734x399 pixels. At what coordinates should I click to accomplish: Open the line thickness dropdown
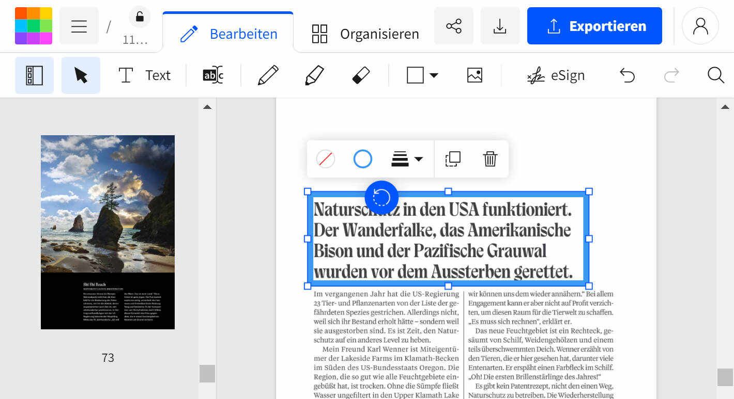point(407,159)
